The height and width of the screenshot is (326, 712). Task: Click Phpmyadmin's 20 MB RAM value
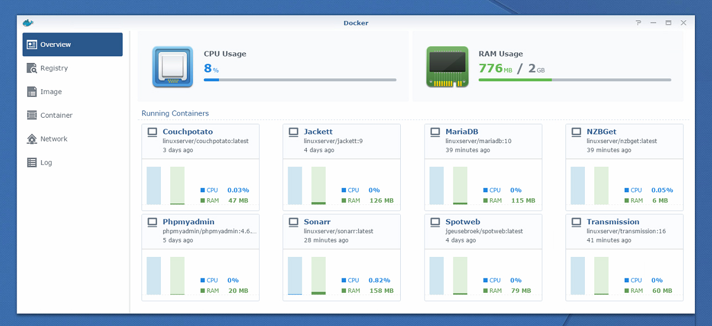click(238, 291)
